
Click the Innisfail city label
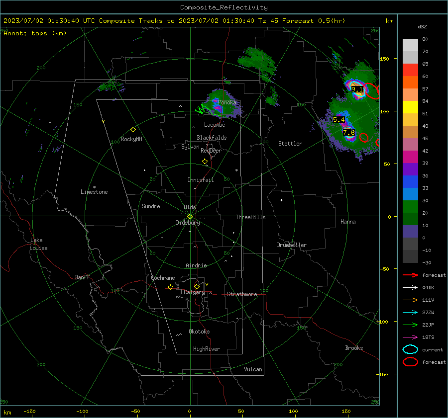click(x=201, y=180)
